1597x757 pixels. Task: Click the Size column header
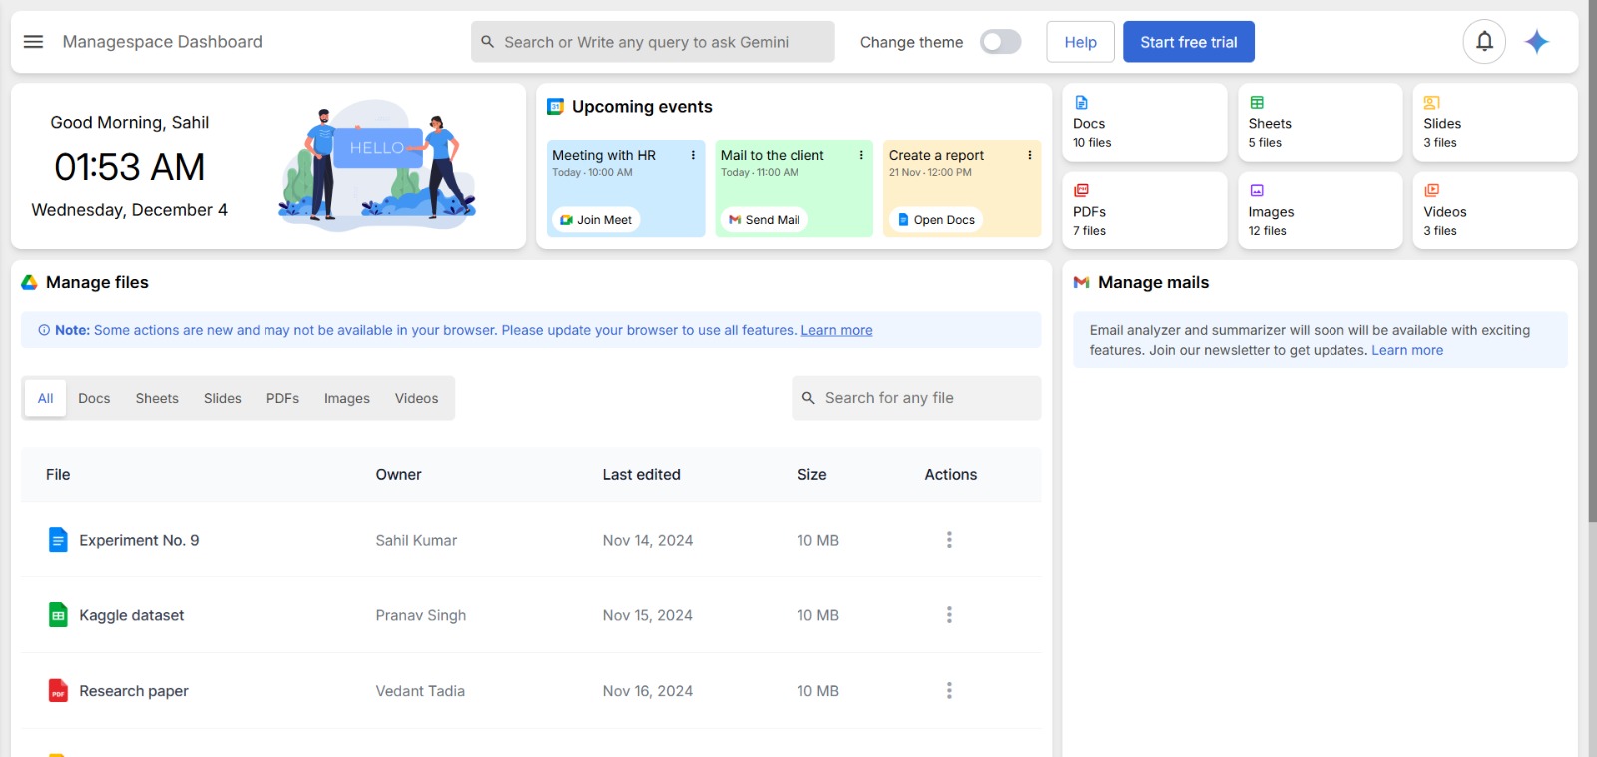tap(811, 475)
